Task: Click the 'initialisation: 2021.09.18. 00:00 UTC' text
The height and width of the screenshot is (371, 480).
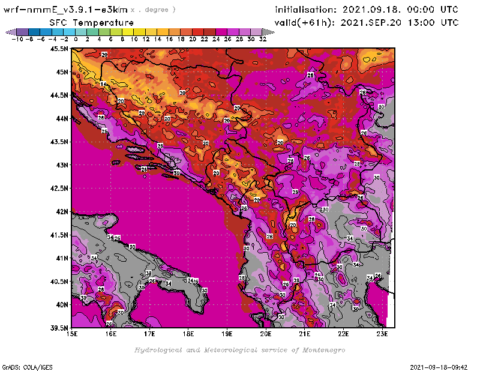Action: click(367, 10)
